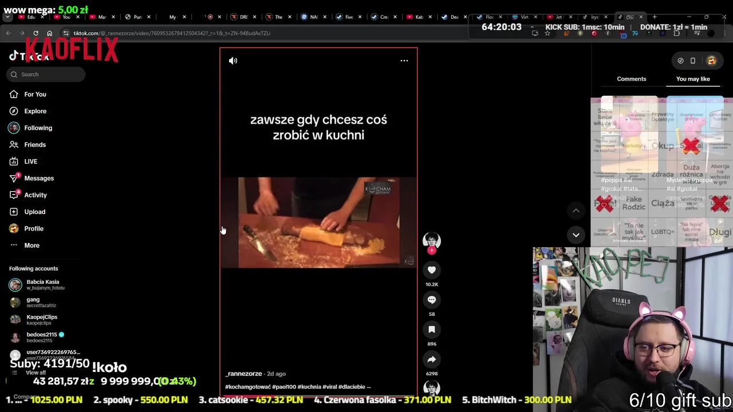733x412 pixels.
Task: Click the #kuchnia hashtag
Action: point(309,387)
